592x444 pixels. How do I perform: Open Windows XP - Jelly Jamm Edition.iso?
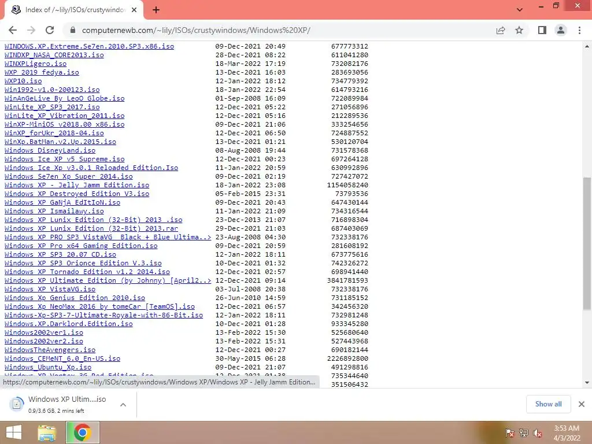pyautogui.click(x=77, y=185)
